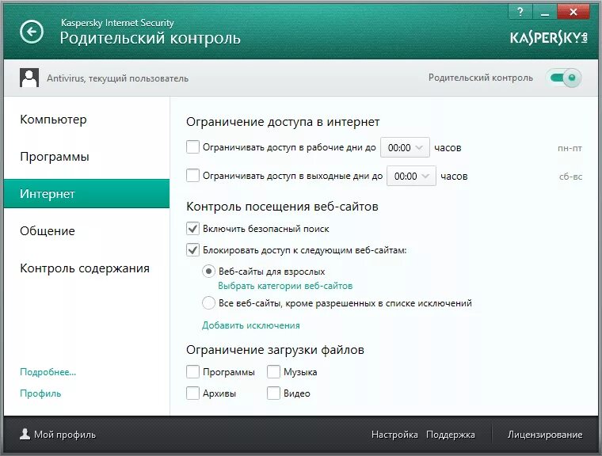The image size is (602, 456).
Task: Go back using the circled arrow icon
Action: (32, 32)
